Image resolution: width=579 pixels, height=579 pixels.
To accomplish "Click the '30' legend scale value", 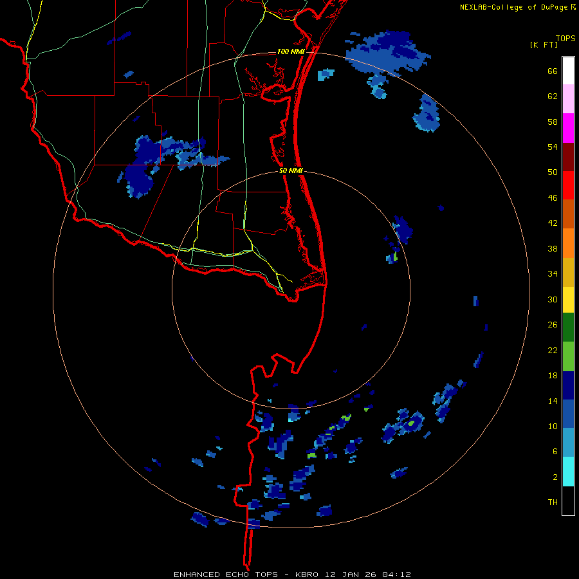I will click(553, 299).
